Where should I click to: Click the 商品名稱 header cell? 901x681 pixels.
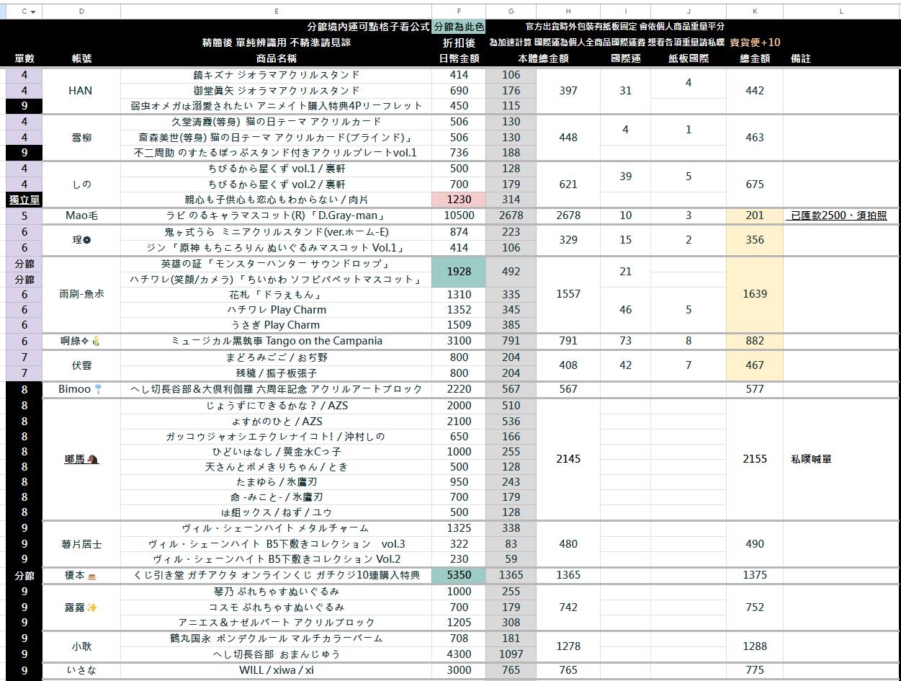pyautogui.click(x=277, y=58)
